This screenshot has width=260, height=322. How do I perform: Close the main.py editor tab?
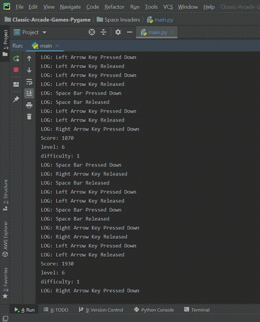pyautogui.click(x=173, y=32)
